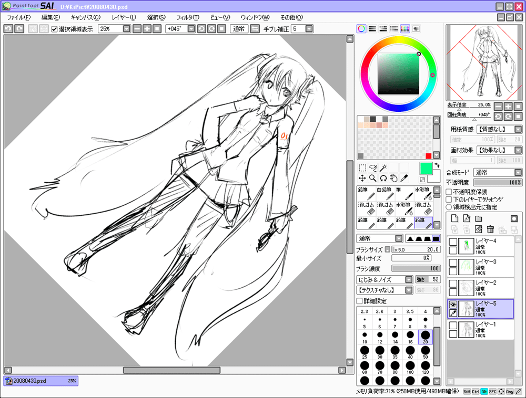Create a new normal layer

454,218
